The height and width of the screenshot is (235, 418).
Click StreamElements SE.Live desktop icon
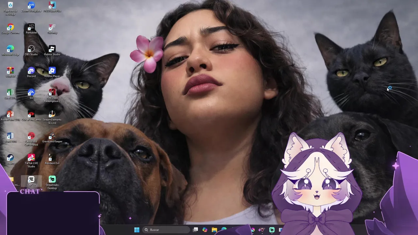pos(52,117)
